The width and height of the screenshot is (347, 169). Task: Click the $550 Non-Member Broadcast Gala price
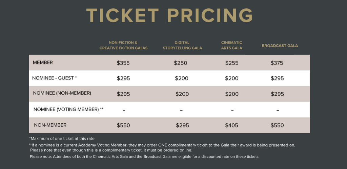[277, 125]
